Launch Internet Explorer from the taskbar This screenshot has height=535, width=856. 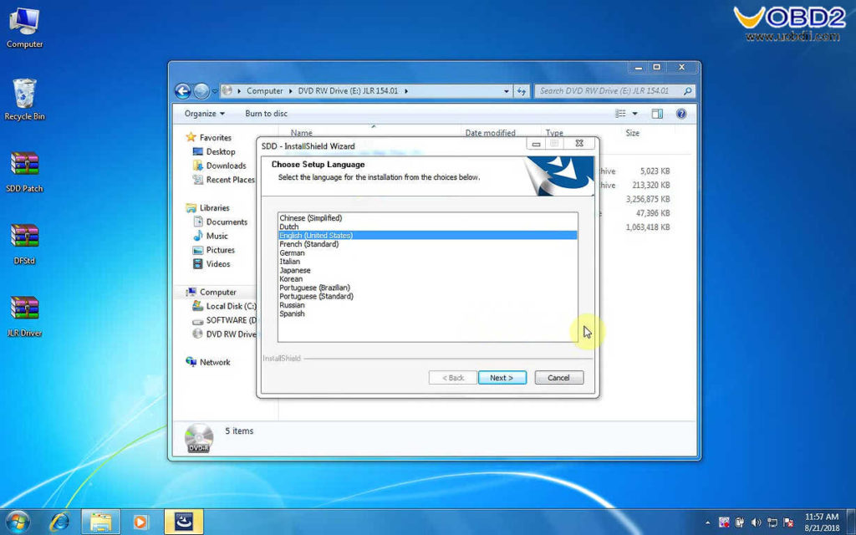pos(59,521)
